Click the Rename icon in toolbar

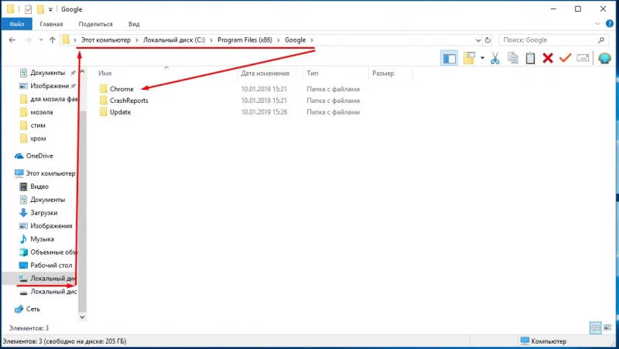point(583,58)
